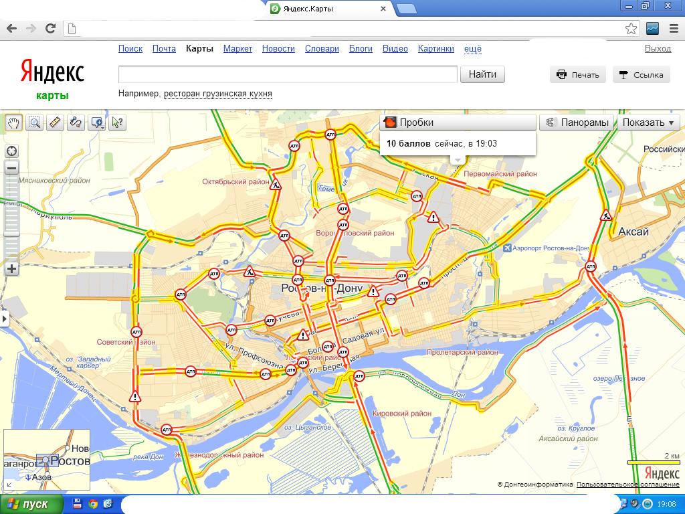Expand the Показать dropdown

pos(648,122)
